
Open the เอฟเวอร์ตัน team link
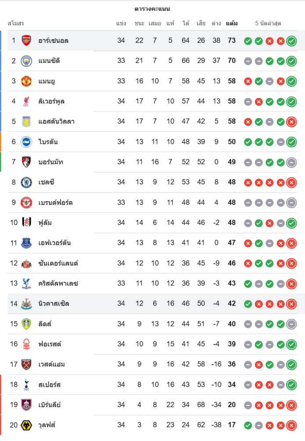pyautogui.click(x=55, y=243)
